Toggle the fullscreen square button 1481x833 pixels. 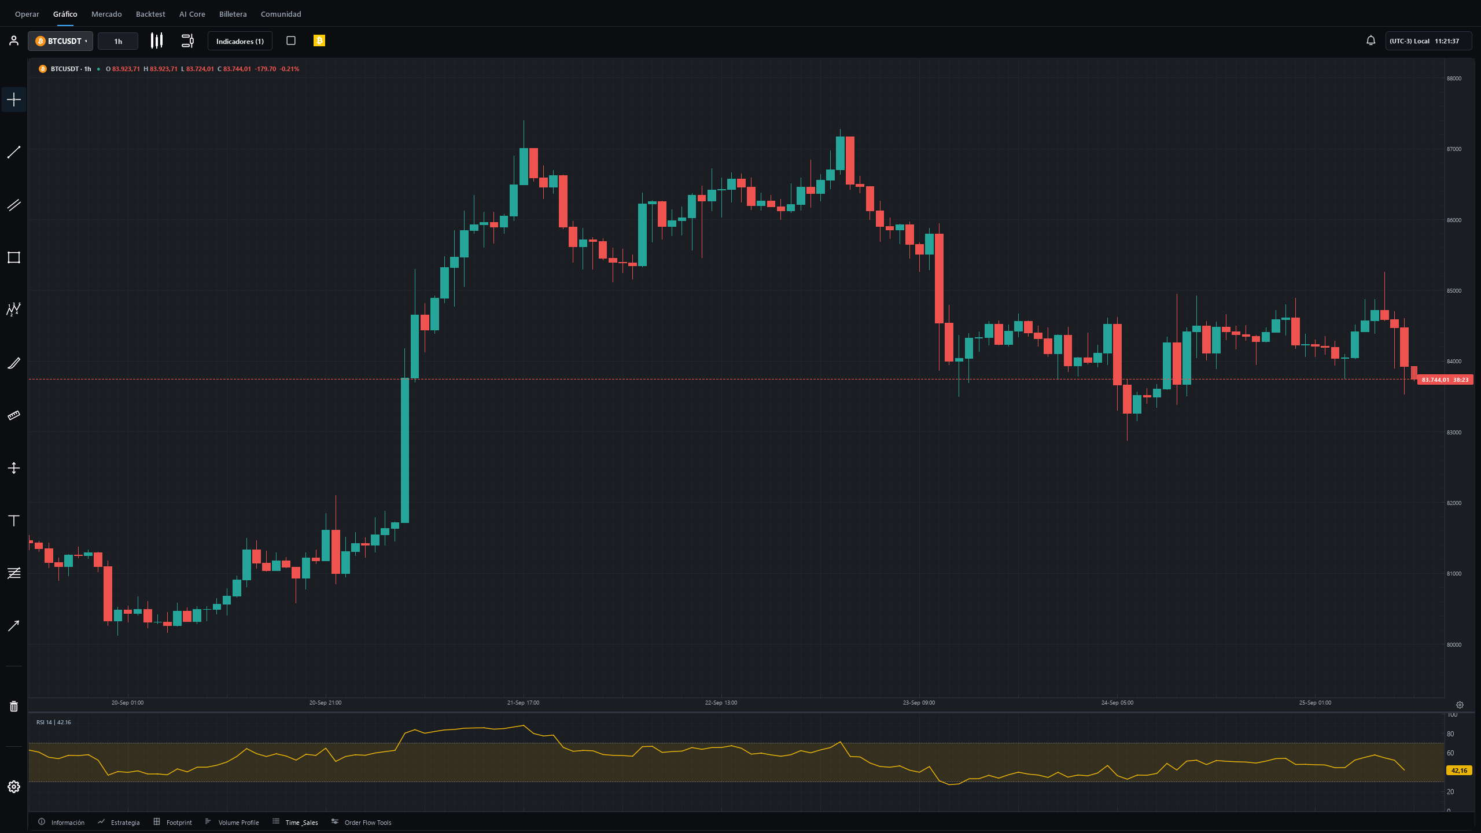pyautogui.click(x=291, y=40)
